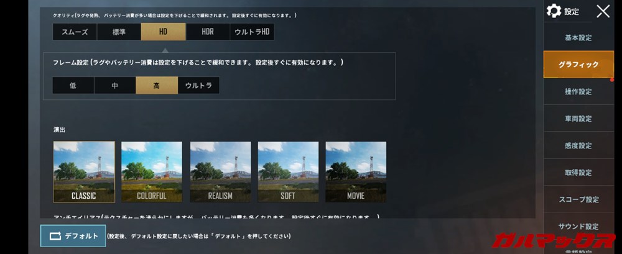The width and height of the screenshot is (622, 254).
Task: Pick the COLORFUL style thumbnail
Action: pyautogui.click(x=152, y=172)
